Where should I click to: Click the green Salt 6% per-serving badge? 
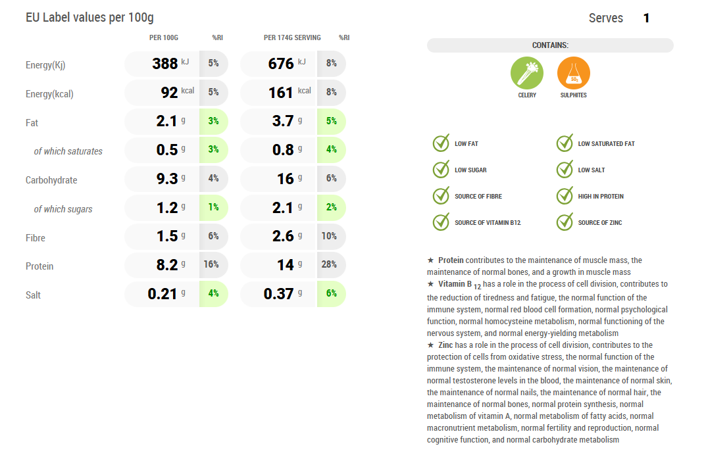331,294
